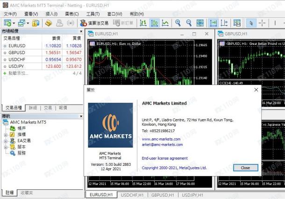Screen dimensions: 285x199
Task: Click the EA交易 expert advisor icon
Action: [13, 141]
